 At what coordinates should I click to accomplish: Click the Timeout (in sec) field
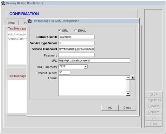(64, 72)
